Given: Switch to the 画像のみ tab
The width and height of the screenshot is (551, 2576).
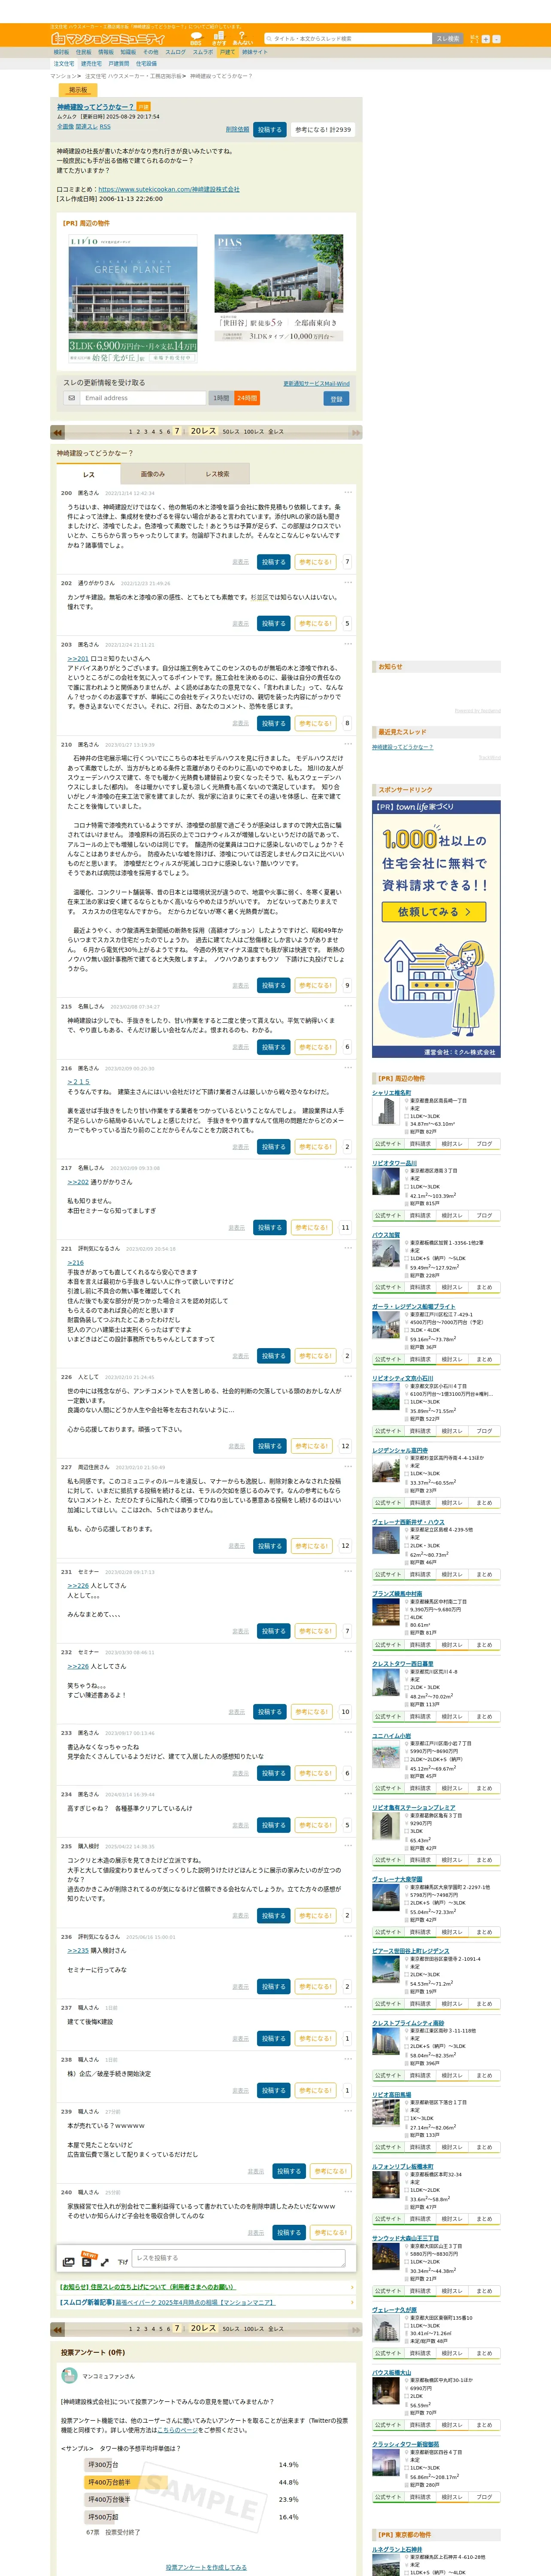Looking at the screenshot, I should (153, 474).
